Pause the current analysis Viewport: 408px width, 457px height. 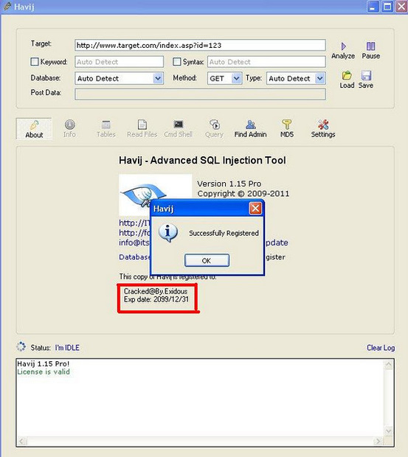[370, 51]
